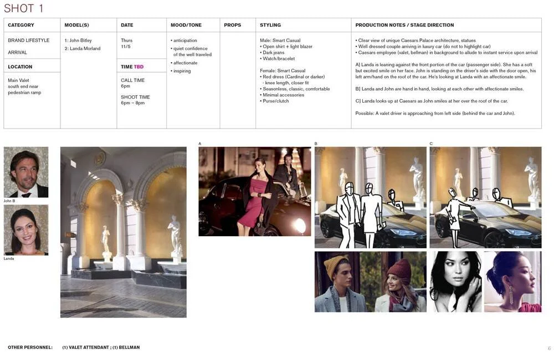Click stage direction B] line
Viewport: 554px width, 352px height.
click(439, 89)
